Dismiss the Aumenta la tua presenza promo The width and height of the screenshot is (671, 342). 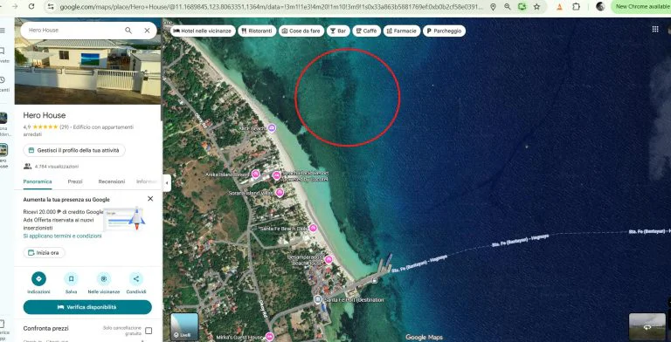pyautogui.click(x=150, y=199)
